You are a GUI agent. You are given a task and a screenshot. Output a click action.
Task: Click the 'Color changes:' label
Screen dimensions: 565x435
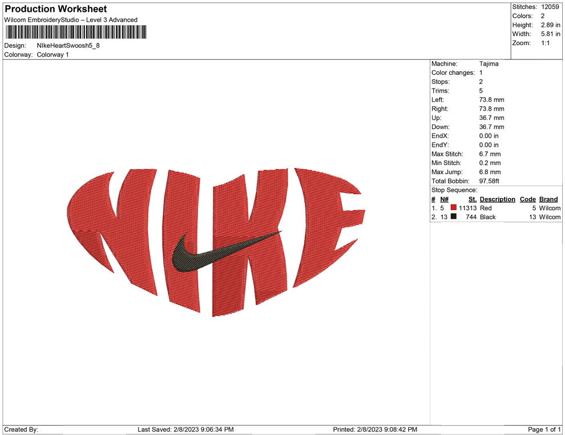click(453, 72)
